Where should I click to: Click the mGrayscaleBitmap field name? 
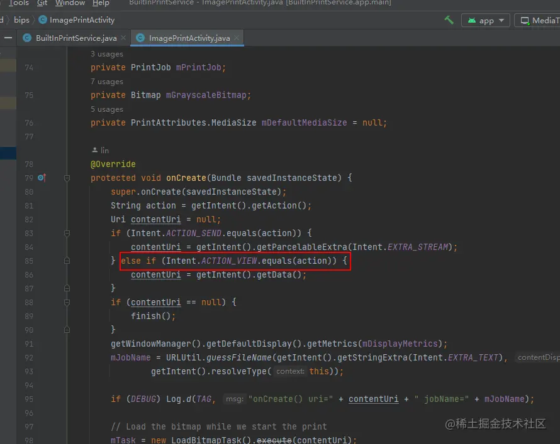coord(206,95)
